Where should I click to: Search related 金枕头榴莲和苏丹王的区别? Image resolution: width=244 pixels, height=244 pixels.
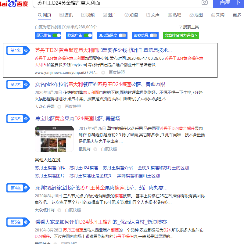(163, 168)
